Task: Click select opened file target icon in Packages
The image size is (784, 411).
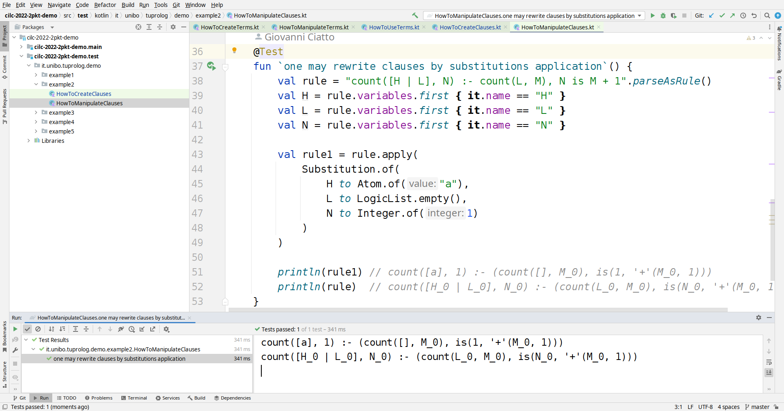Action: pyautogui.click(x=138, y=27)
